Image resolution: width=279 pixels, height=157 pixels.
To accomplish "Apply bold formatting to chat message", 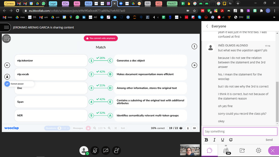I will pyautogui.click(x=206, y=140).
